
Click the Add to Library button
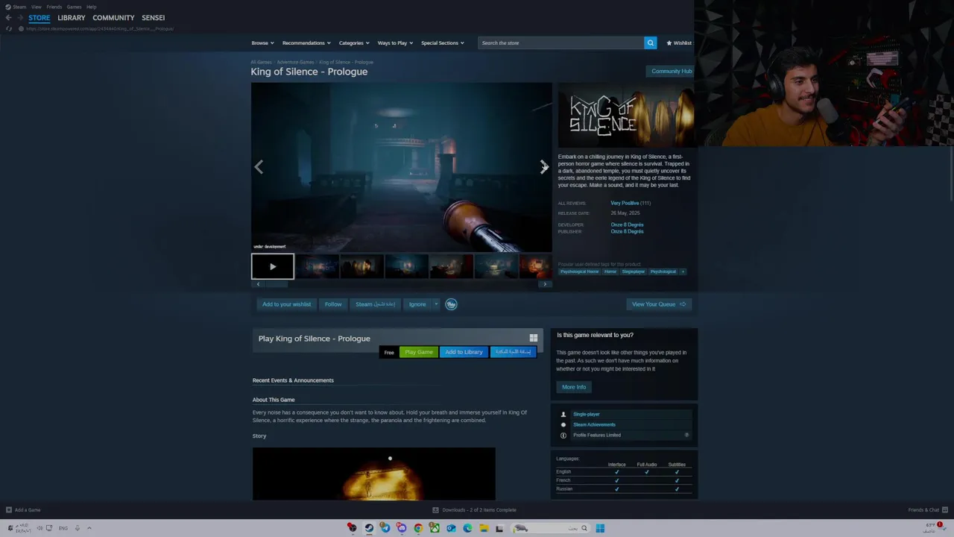[x=464, y=352]
